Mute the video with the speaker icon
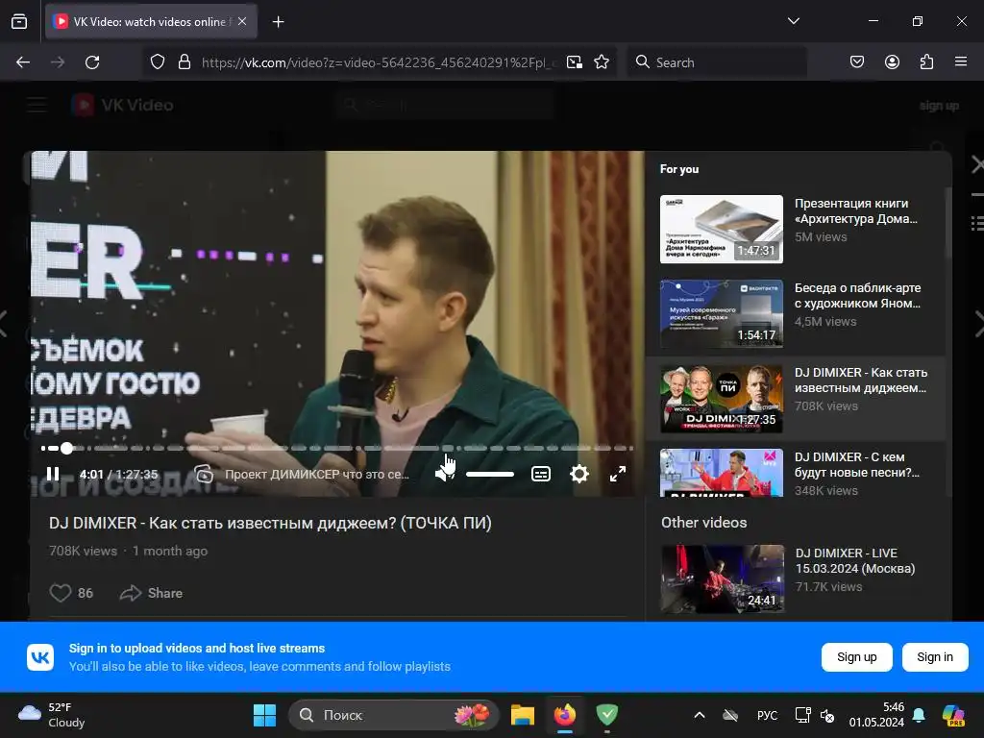 444,474
